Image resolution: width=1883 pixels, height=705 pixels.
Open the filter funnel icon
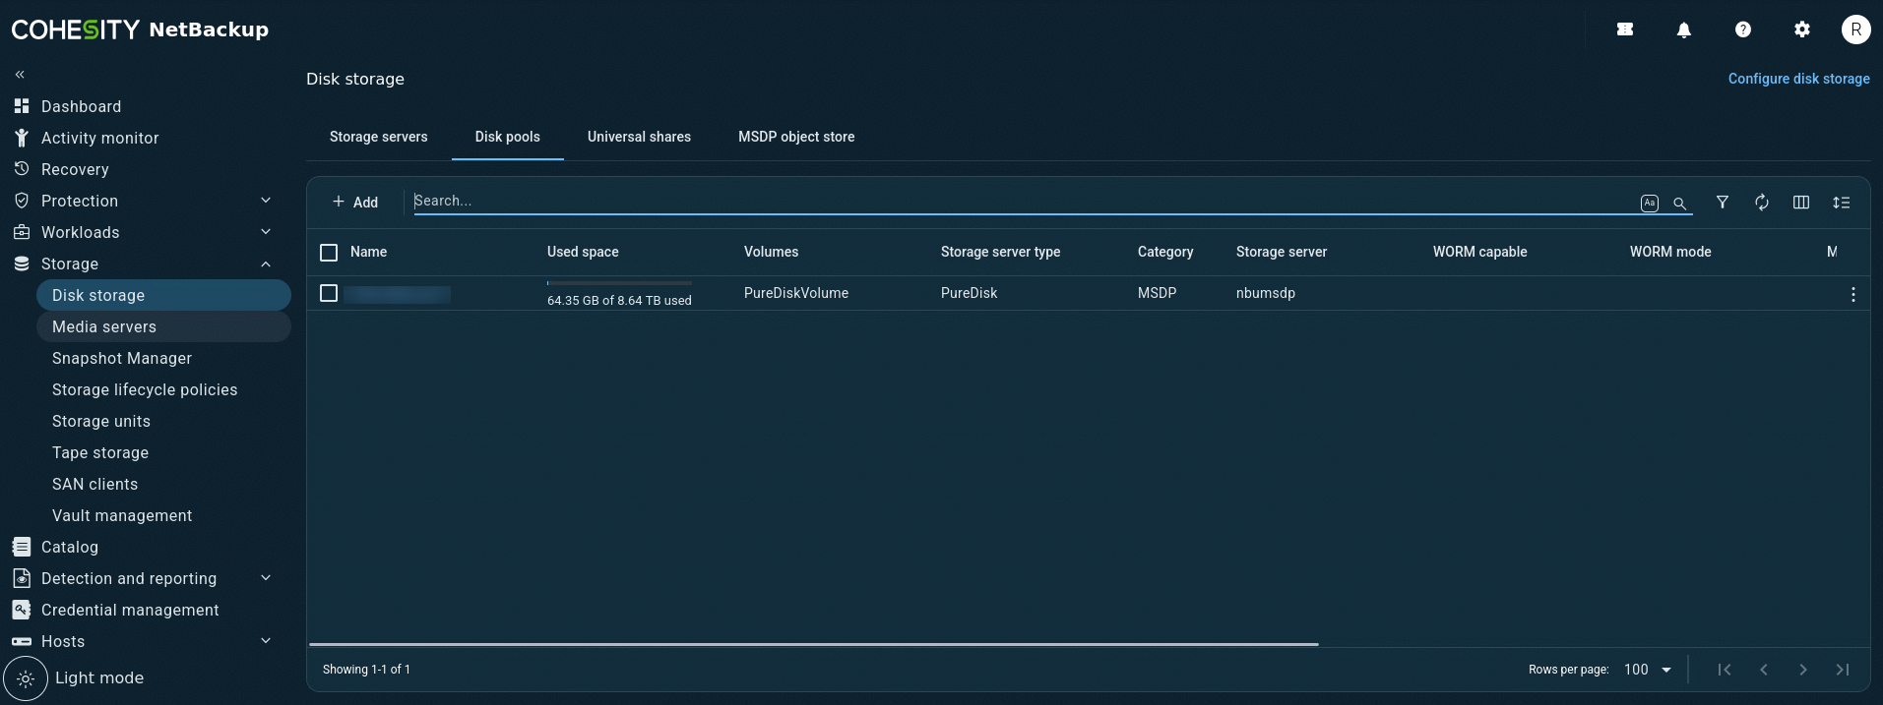tap(1723, 203)
